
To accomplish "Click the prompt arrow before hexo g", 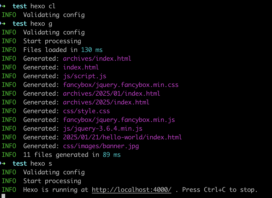I will point(3,23).
